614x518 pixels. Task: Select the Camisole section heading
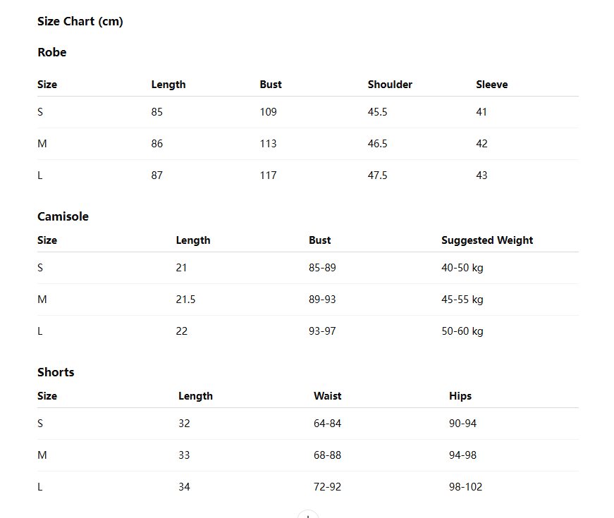pyautogui.click(x=63, y=216)
